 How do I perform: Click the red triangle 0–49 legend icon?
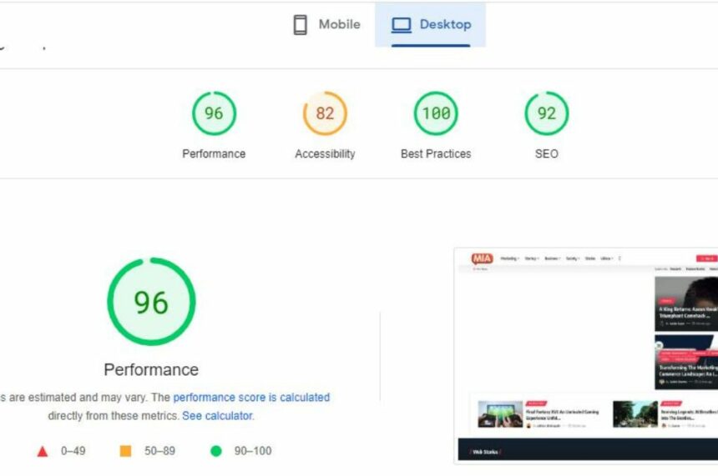pyautogui.click(x=43, y=451)
